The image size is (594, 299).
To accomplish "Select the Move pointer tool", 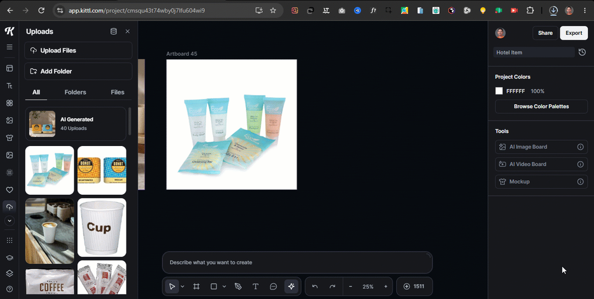I will [172, 286].
